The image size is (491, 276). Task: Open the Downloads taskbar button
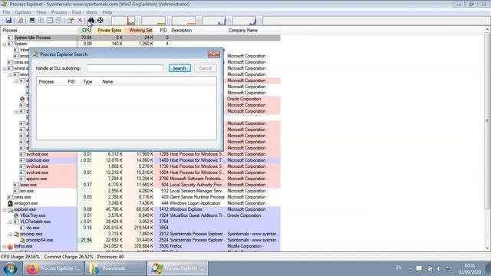tap(115, 268)
